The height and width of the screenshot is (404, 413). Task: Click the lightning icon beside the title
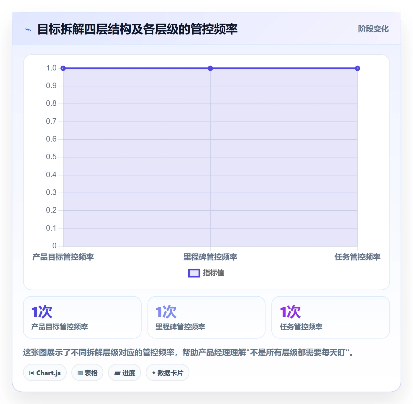click(28, 29)
